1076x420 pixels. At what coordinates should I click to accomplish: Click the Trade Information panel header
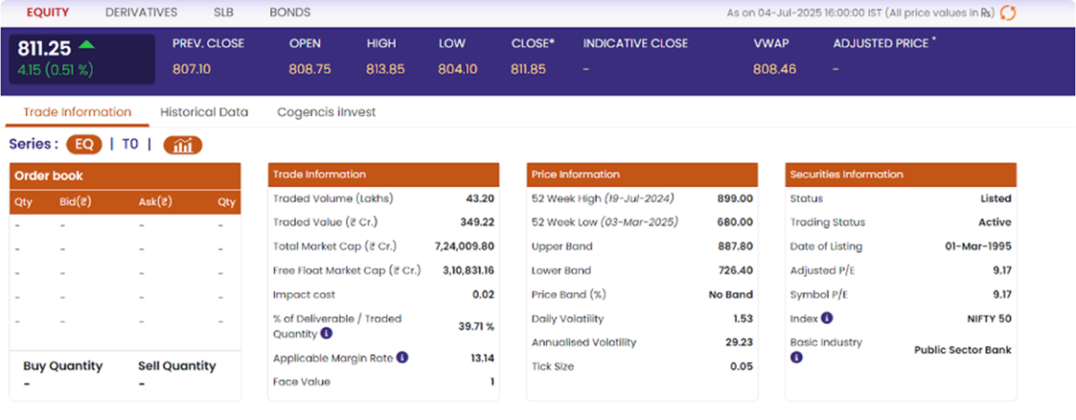[384, 175]
